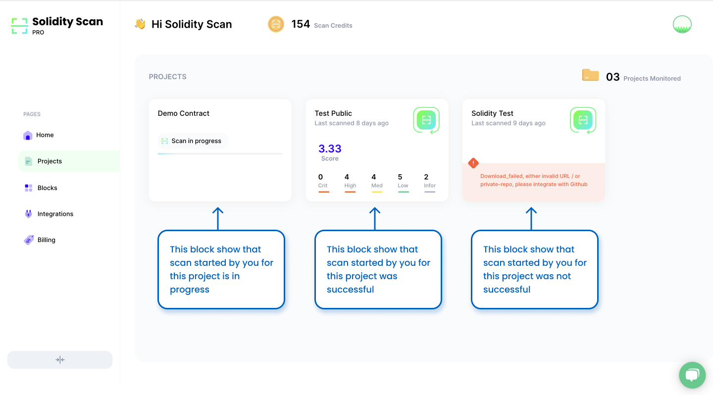This screenshot has height=395, width=713.
Task: Click the scan credits coin icon
Action: 276,24
